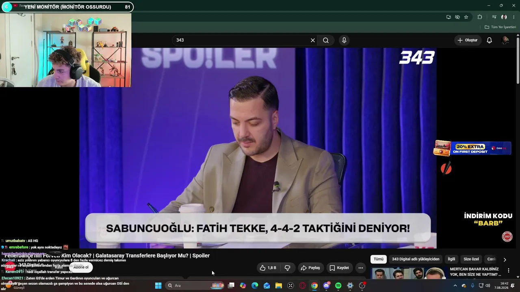Viewport: 520px width, 292px height.
Task: Subscribe using the Abone ol button
Action: [81, 267]
